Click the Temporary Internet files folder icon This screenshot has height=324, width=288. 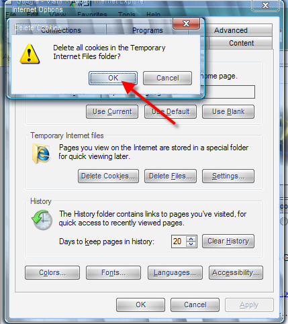41,154
